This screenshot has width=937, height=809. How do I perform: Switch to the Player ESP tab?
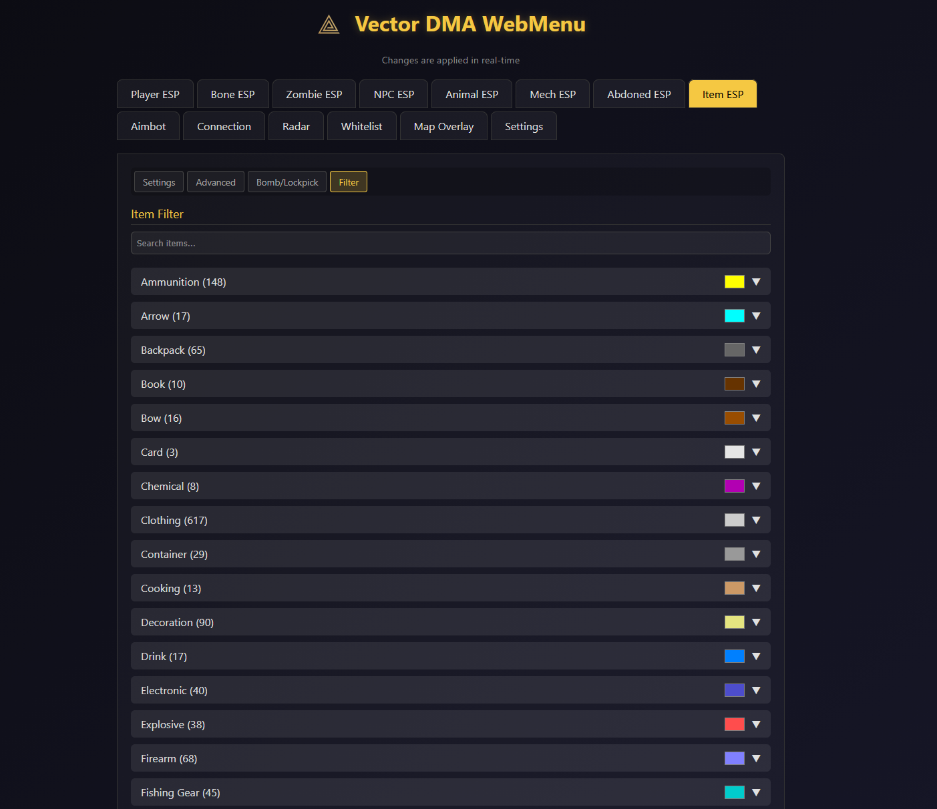coord(155,94)
